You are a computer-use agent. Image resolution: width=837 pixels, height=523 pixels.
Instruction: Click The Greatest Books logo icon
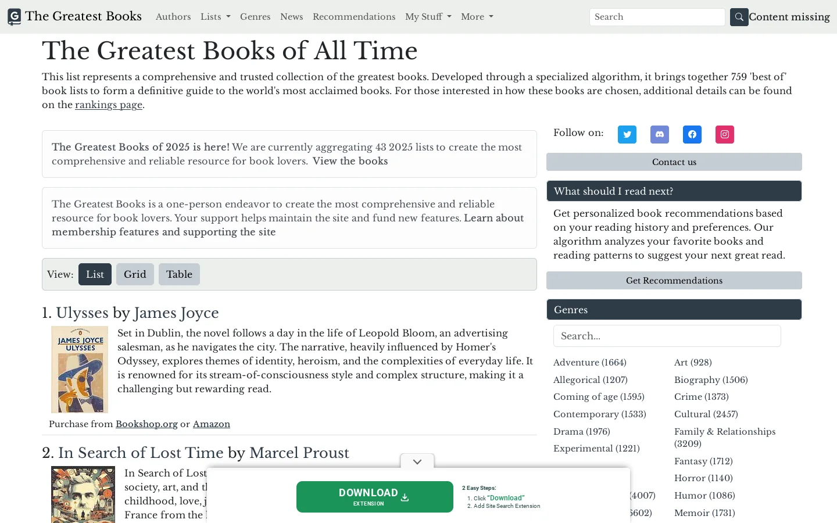pos(15,17)
